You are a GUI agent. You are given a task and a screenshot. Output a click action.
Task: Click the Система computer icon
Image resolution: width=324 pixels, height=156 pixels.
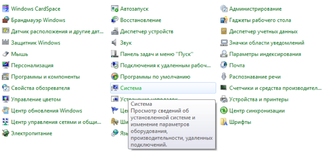point(115,88)
